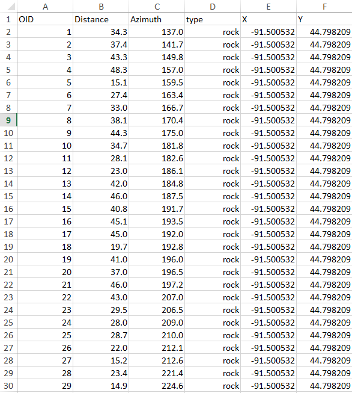Select Distance cell 44.3

tap(101, 133)
